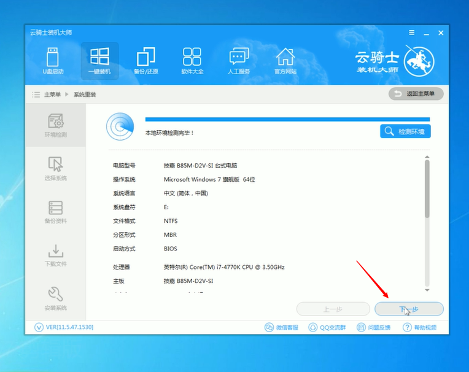Click the environment detection progress bar

pos(287,119)
